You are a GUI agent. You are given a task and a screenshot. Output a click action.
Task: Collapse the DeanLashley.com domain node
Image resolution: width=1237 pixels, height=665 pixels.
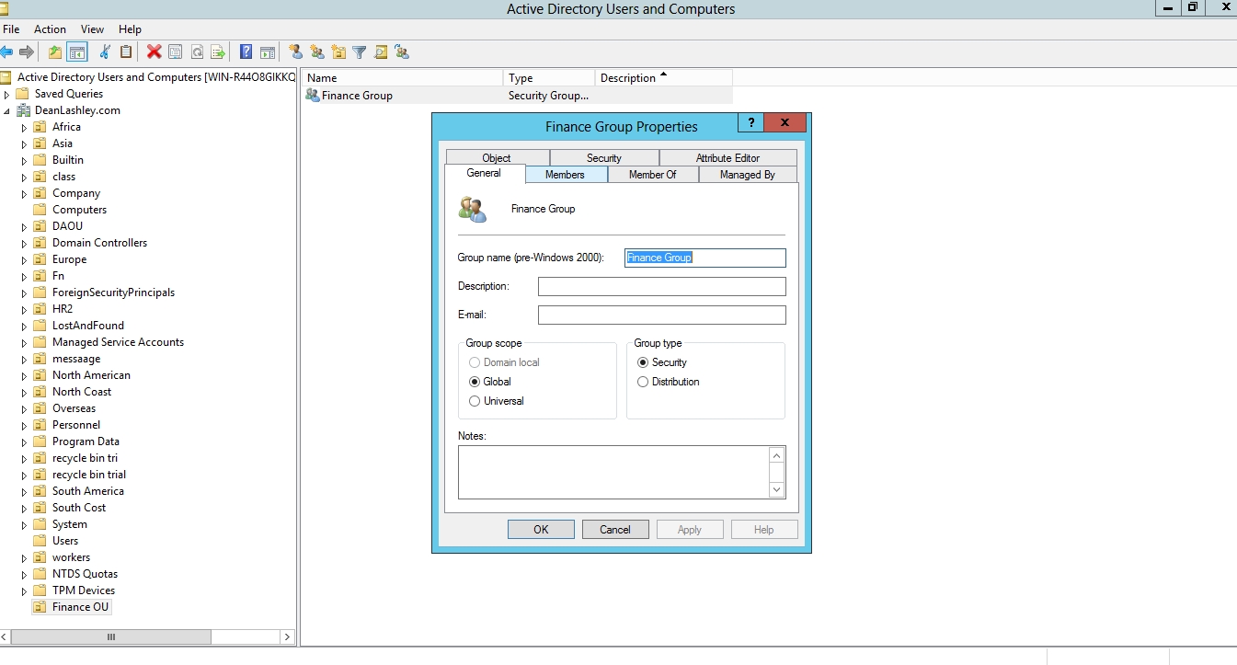click(x=7, y=111)
